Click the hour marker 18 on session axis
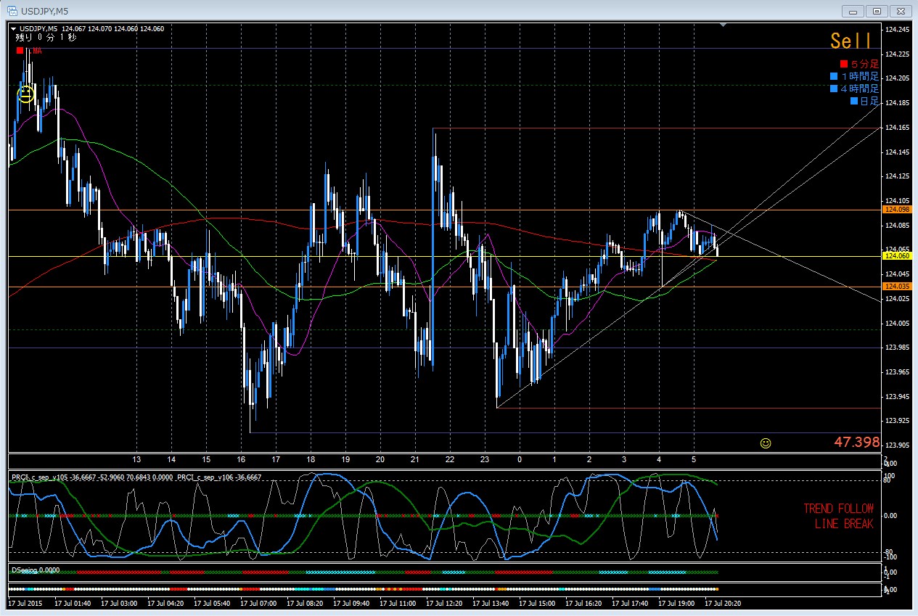918x616 pixels. (311, 460)
